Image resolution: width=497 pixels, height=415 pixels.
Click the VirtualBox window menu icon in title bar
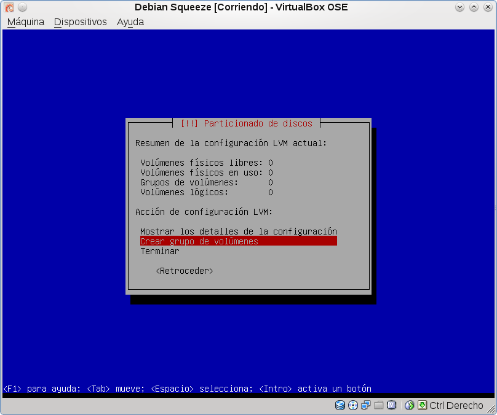[x=9, y=7]
